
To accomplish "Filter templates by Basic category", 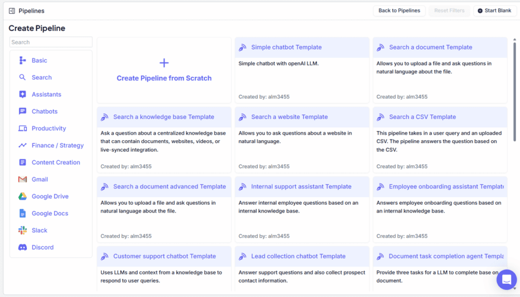I will click(x=39, y=60).
